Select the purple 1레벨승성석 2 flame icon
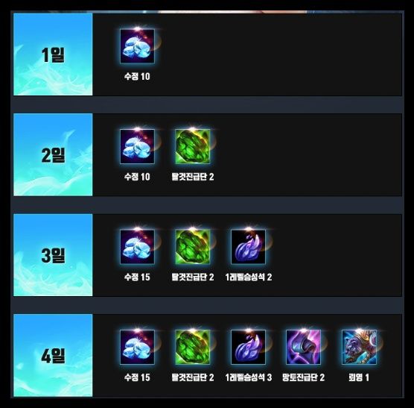Viewport: 414px width, 408px height. point(248,247)
